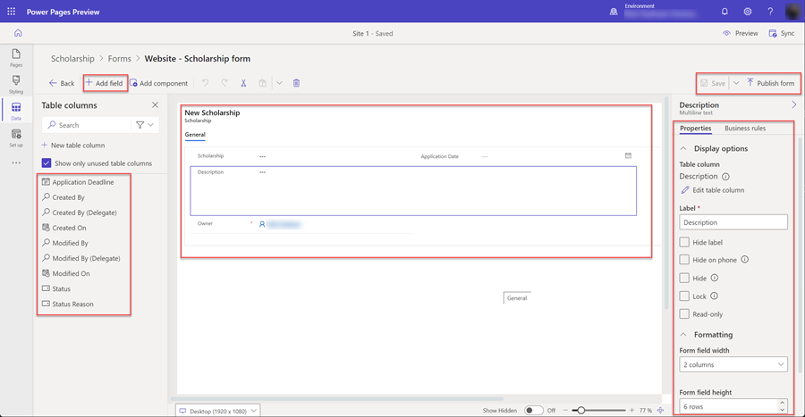Cut the selected field
Screen dimensions: 805x417
click(243, 83)
